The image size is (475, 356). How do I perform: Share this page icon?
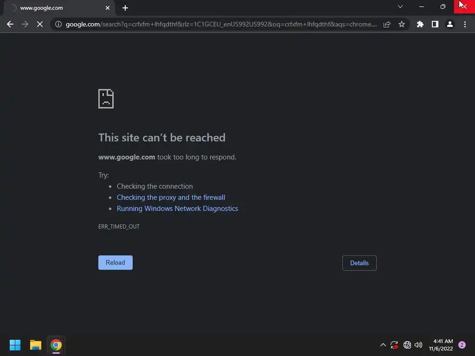click(387, 24)
